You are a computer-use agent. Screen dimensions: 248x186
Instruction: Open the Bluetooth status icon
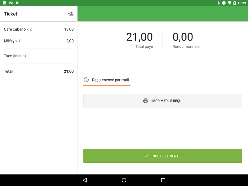click(x=219, y=3)
